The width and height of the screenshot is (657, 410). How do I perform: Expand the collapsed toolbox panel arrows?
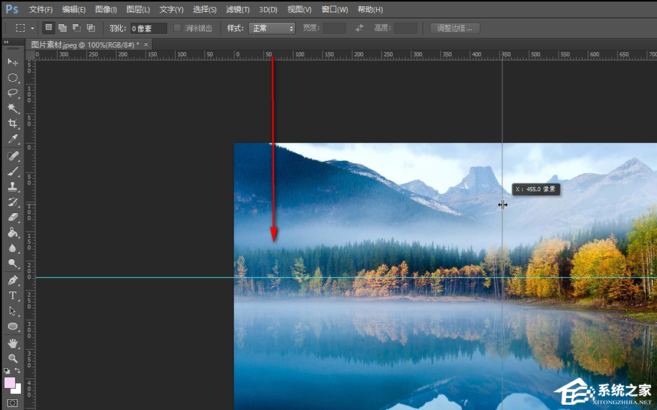[6, 42]
